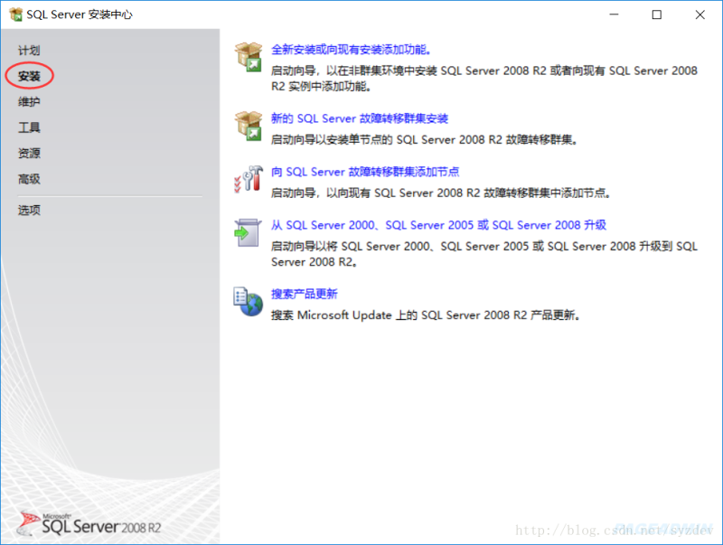Click the new installation box icon
This screenshot has height=545, width=723.
click(249, 57)
